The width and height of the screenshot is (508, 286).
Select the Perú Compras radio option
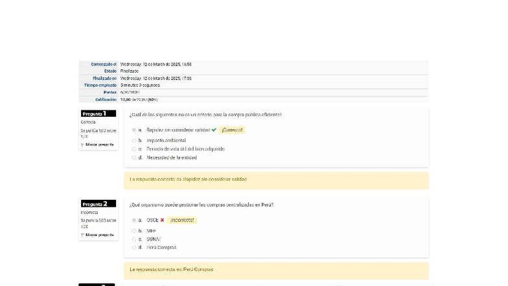click(x=134, y=248)
